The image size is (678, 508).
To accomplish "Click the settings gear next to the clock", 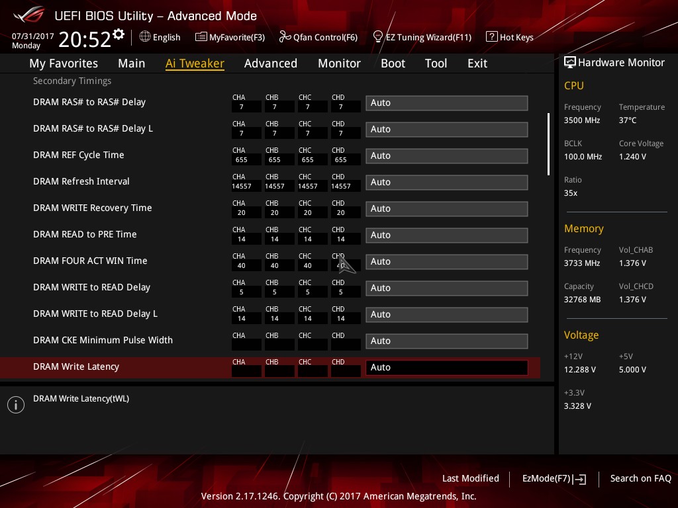I will [119, 34].
